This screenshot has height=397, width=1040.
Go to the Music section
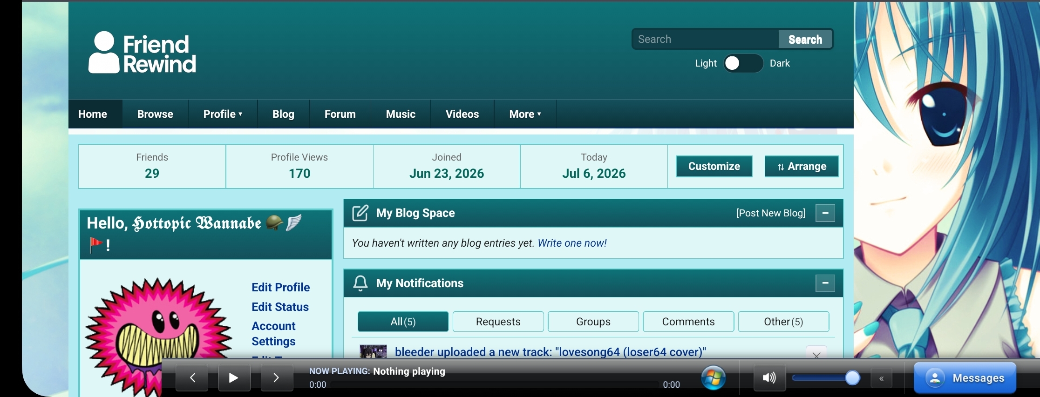(x=401, y=114)
